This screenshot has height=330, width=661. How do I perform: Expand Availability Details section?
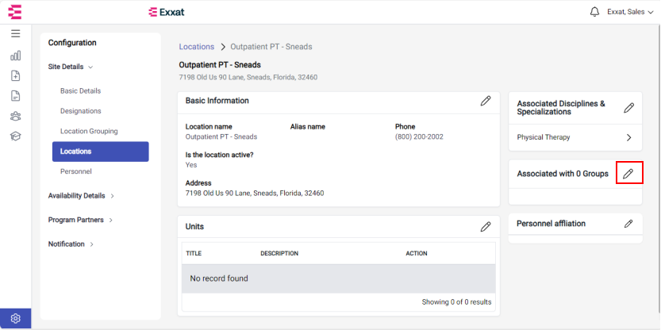[81, 196]
